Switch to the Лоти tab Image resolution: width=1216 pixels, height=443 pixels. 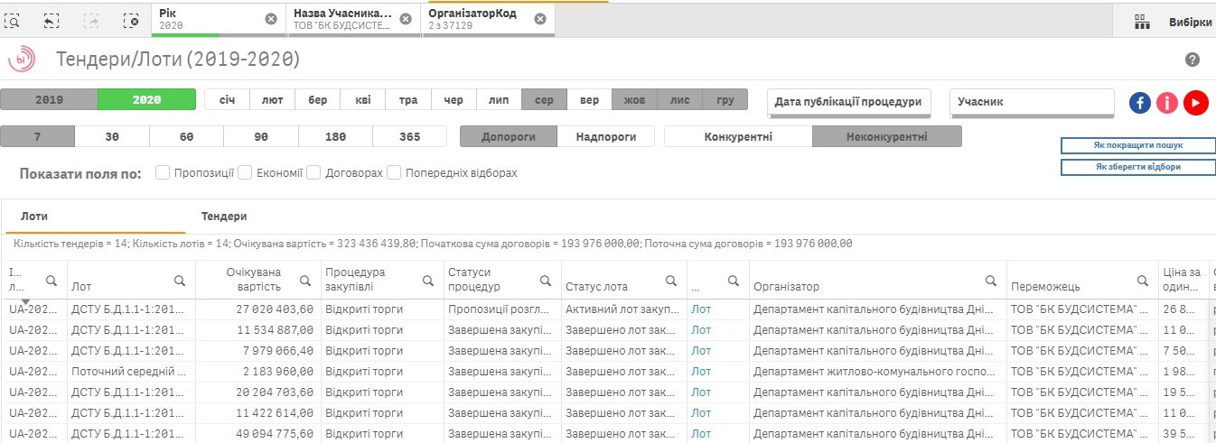[34, 217]
